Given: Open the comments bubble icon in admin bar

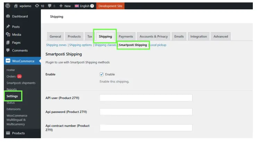Looking at the screenshot, I should click(50, 6).
